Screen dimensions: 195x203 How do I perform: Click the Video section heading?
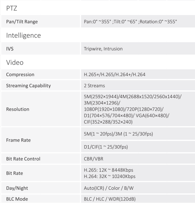pos(15,63)
